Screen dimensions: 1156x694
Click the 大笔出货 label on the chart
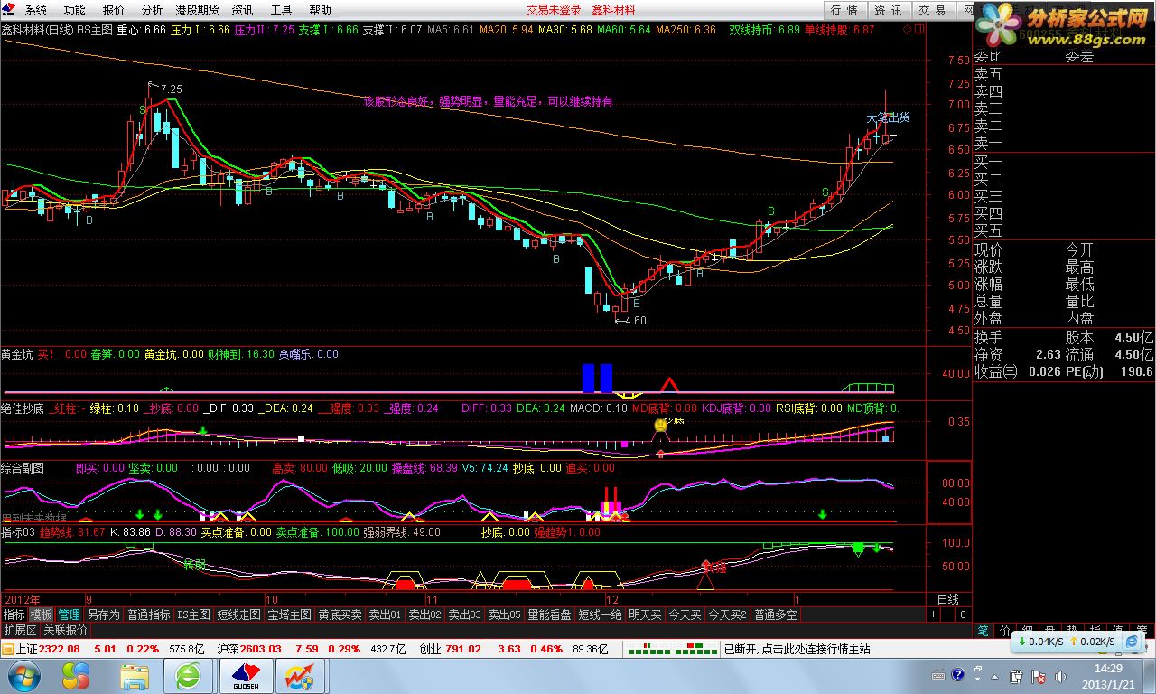click(x=888, y=117)
